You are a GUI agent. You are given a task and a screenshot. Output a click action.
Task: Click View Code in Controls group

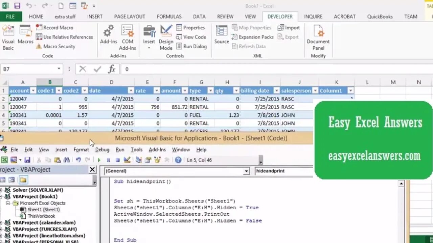(191, 37)
